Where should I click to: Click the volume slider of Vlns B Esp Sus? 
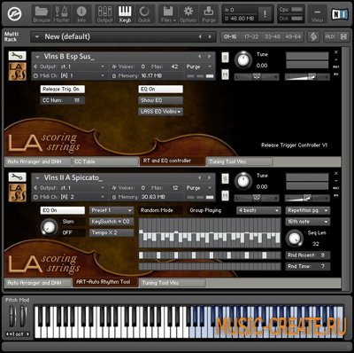[x=307, y=77]
